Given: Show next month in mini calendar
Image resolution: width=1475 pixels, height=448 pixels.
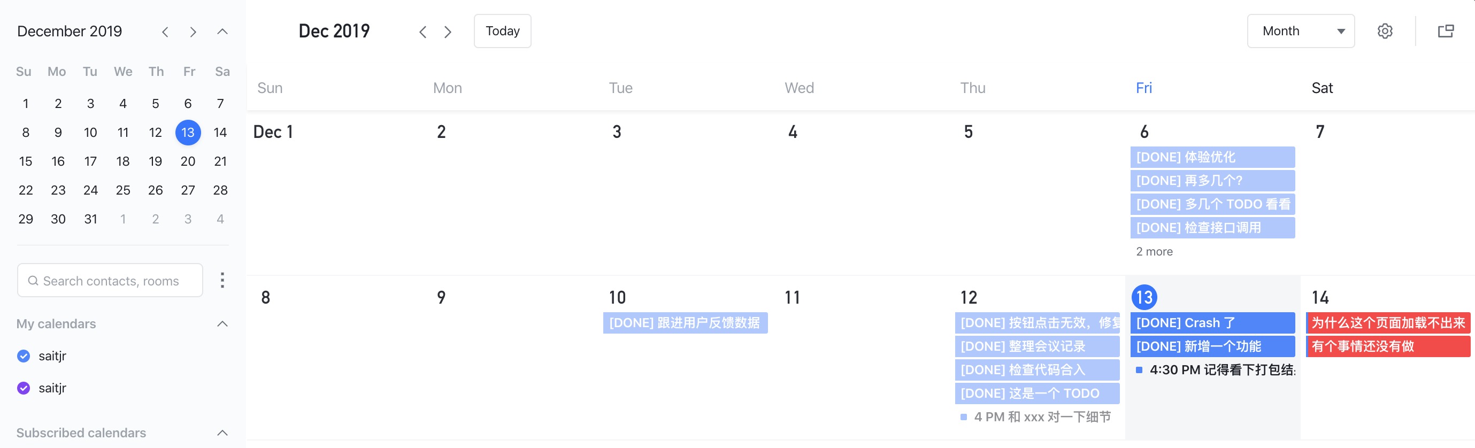Looking at the screenshot, I should click(193, 32).
